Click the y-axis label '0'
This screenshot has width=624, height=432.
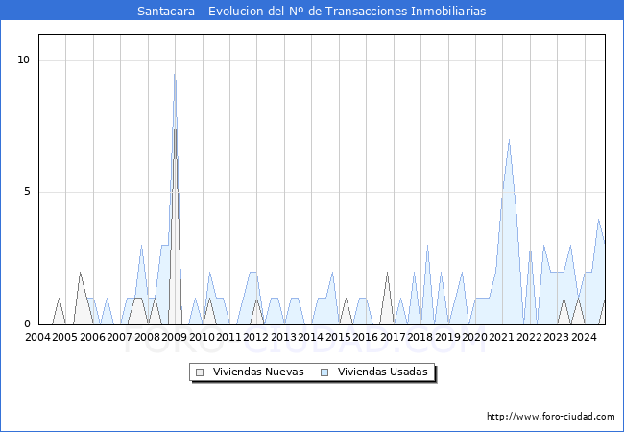coord(27,324)
